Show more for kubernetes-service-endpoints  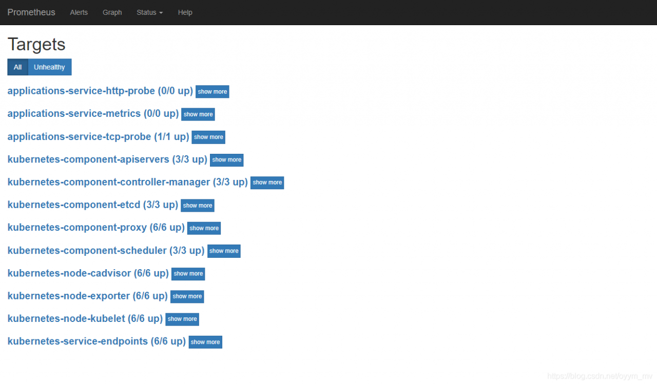pos(205,342)
